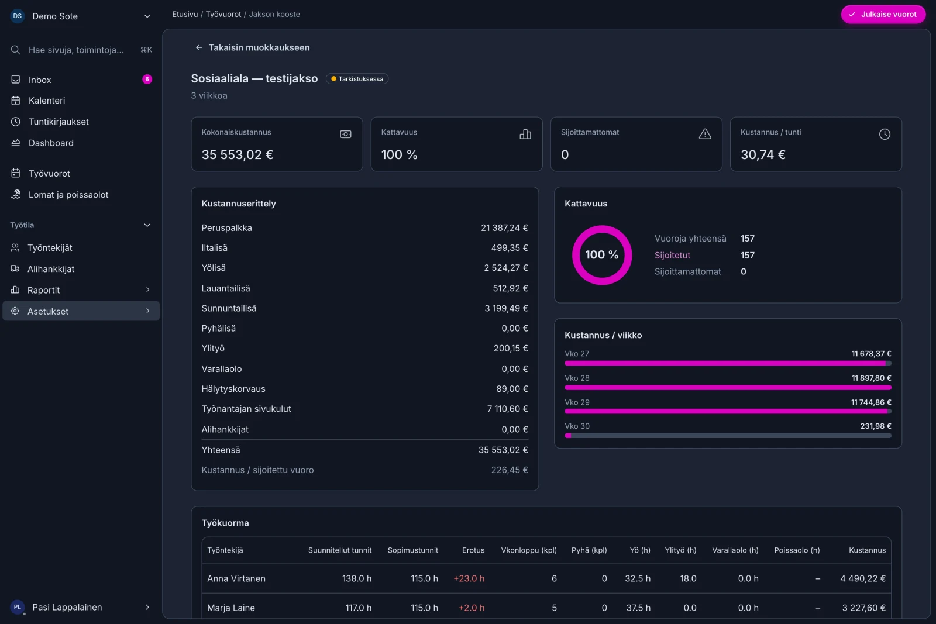Click the Anna Virtanen row name

click(x=236, y=578)
